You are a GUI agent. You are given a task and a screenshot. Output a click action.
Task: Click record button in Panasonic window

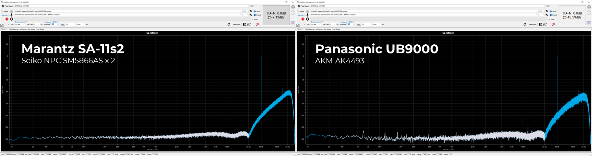pyautogui.click(x=303, y=19)
